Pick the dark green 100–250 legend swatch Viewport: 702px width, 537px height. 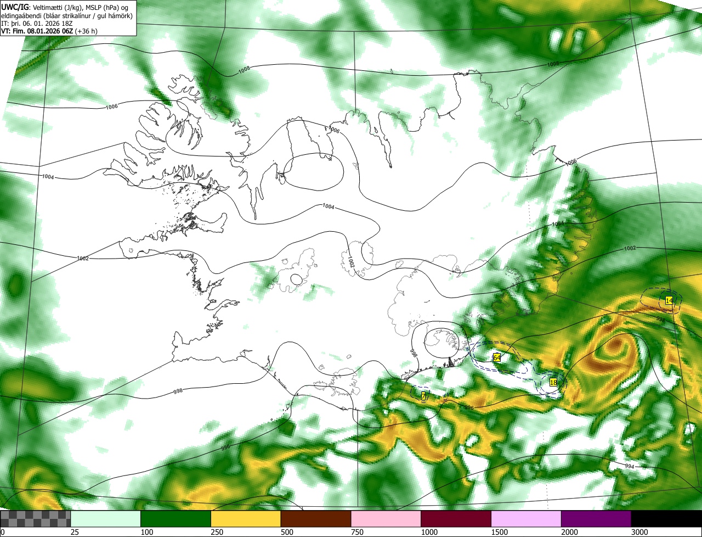click(x=175, y=519)
